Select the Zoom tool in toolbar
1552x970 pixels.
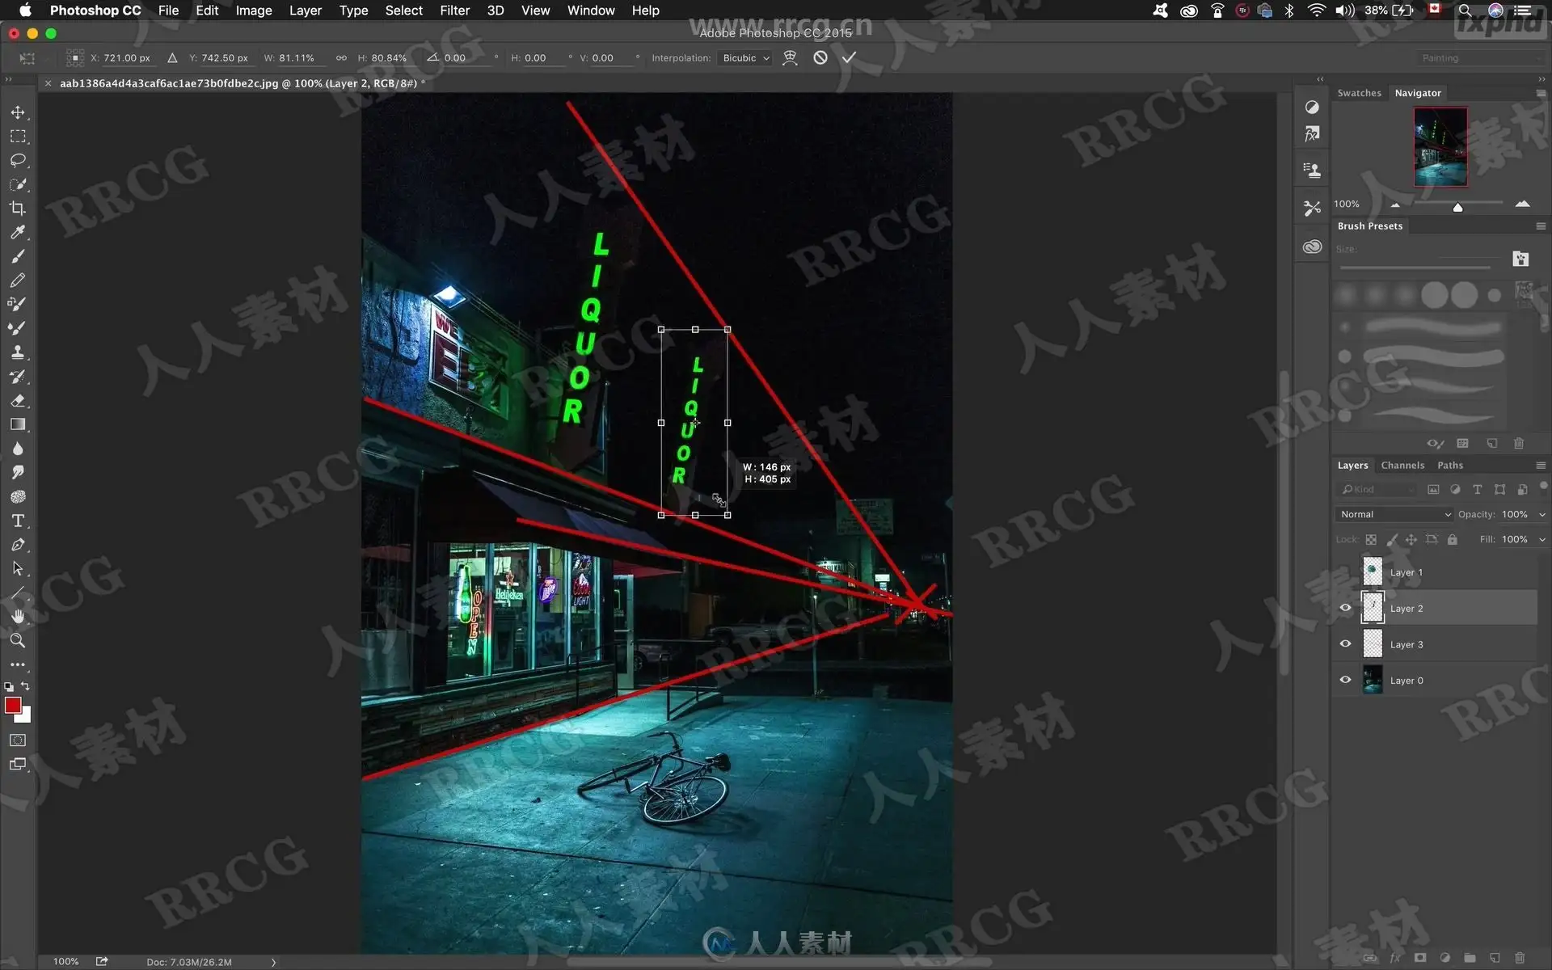coord(17,641)
